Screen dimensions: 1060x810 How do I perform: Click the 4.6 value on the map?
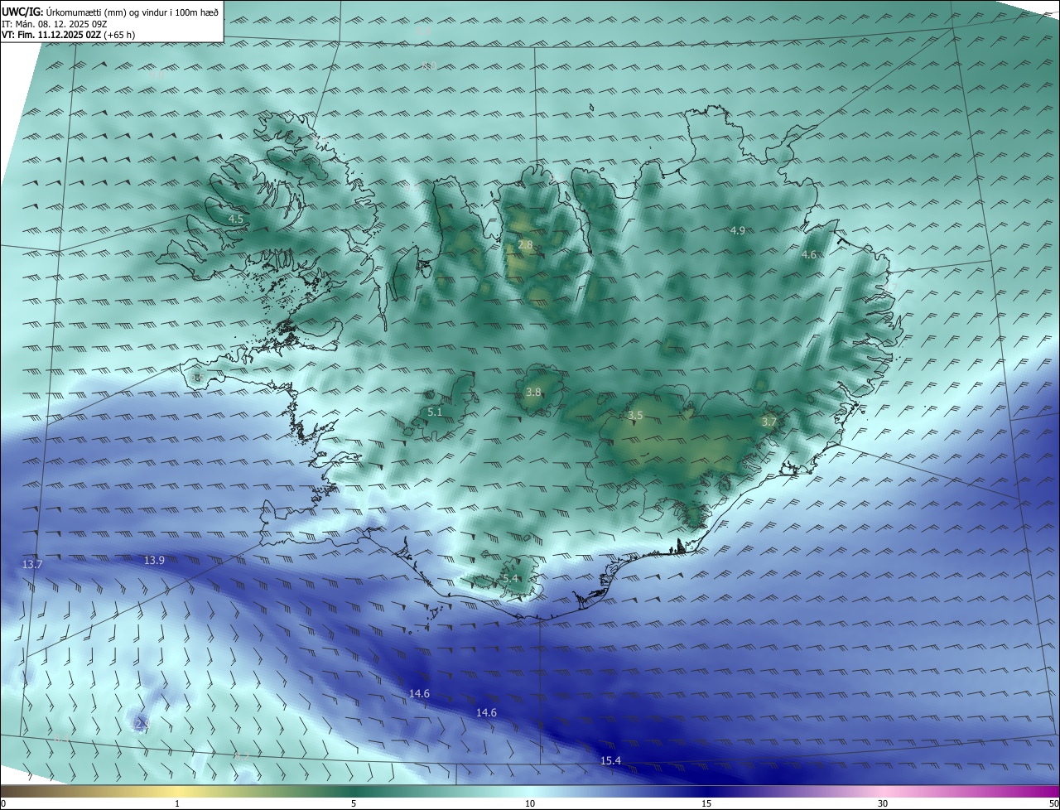coord(809,255)
